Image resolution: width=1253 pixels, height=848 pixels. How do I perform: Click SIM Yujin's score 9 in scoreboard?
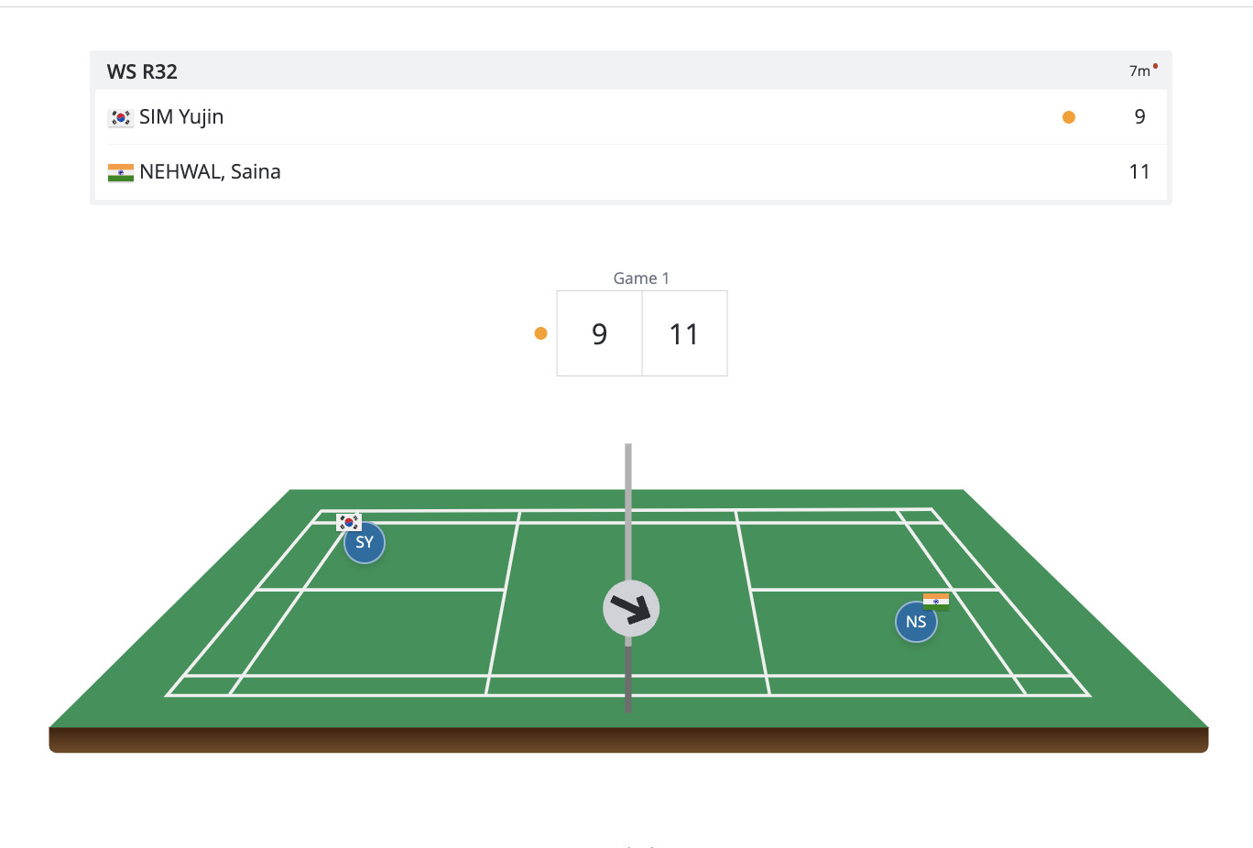pos(1139,117)
